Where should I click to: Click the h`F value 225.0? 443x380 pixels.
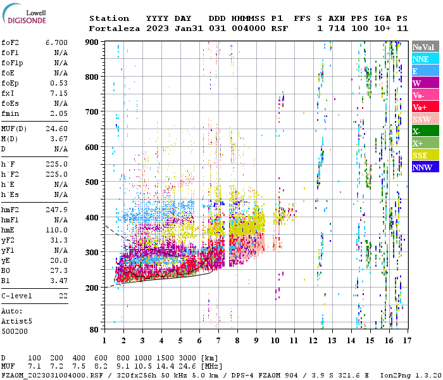click(x=56, y=164)
